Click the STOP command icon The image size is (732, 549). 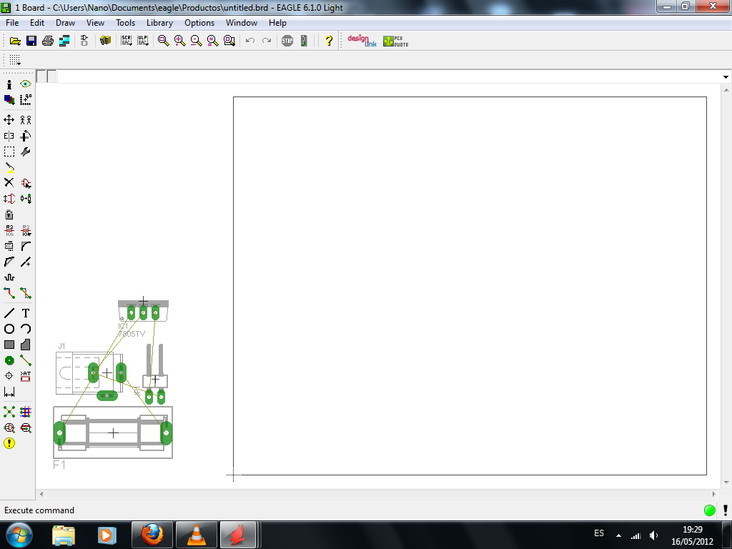(x=287, y=41)
